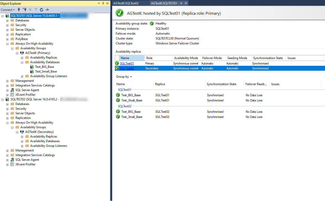Click the Seeding Mode column header
This screenshot has height=201, width=325.
(238, 58)
